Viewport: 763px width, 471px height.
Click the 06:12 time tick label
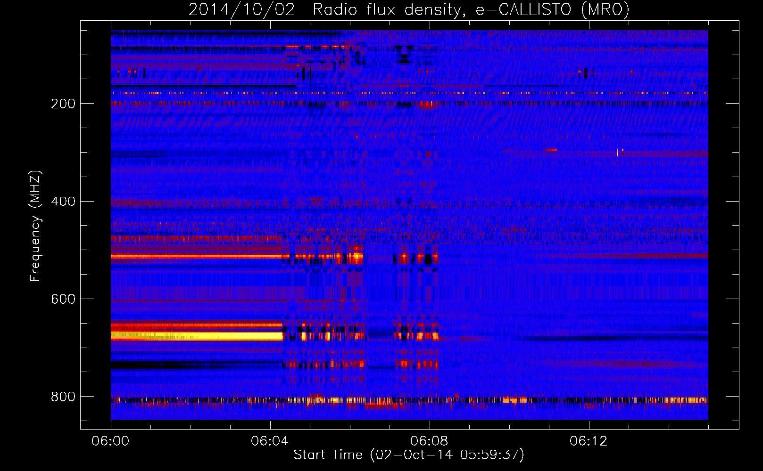(589, 441)
